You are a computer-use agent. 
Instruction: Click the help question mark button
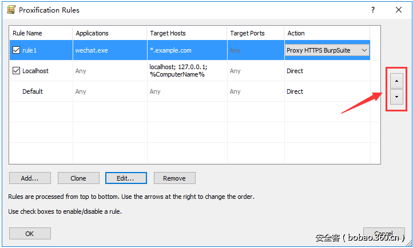tap(373, 10)
